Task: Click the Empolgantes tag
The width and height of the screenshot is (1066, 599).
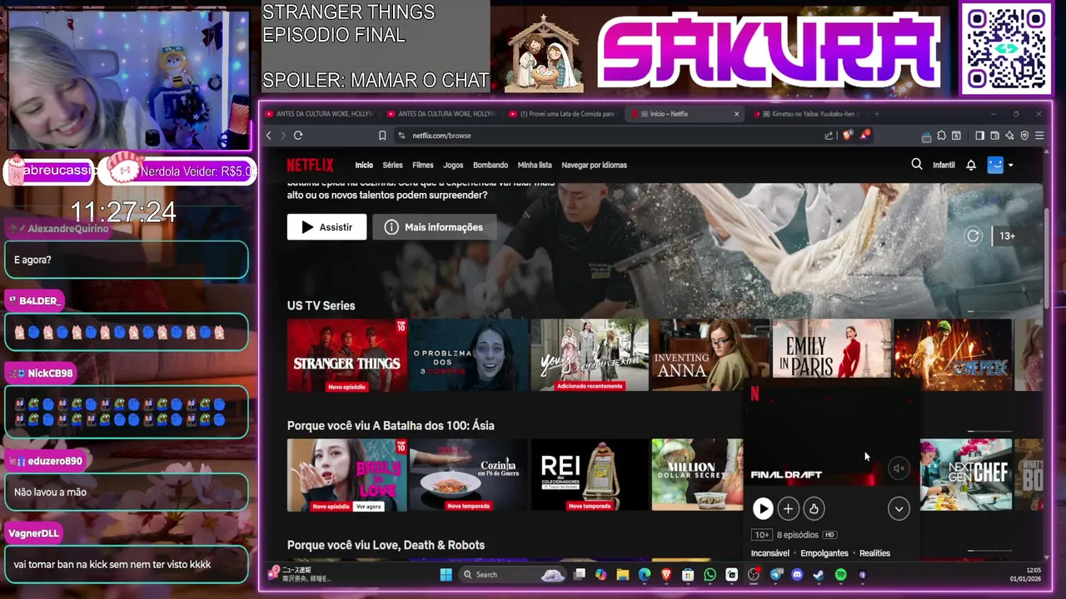Action: [x=824, y=553]
